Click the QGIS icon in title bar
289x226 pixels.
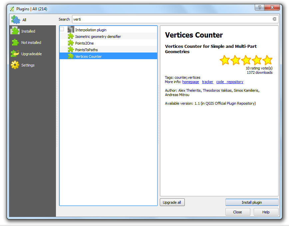coord(12,9)
